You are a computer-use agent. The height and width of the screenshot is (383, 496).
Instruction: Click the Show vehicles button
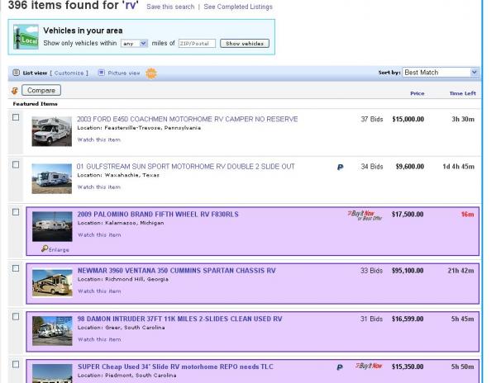pos(245,43)
